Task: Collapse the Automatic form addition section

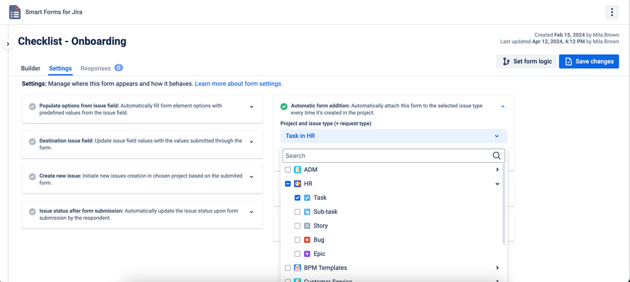Action: (503, 107)
